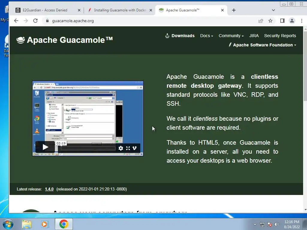Share this page via share icon
Image resolution: width=307 pixels, height=230 pixels.
pos(261,21)
